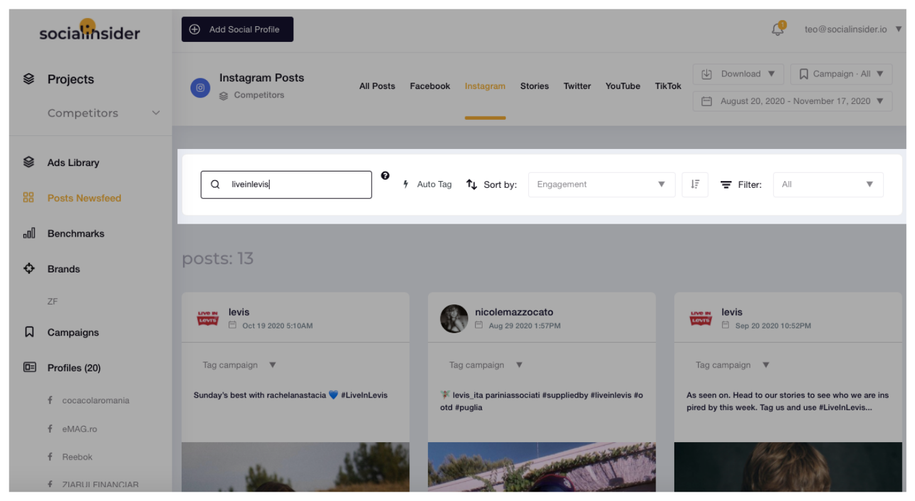The width and height of the screenshot is (915, 501).
Task: Click Facebook icon beside eMAG.ro
Action: click(50, 429)
